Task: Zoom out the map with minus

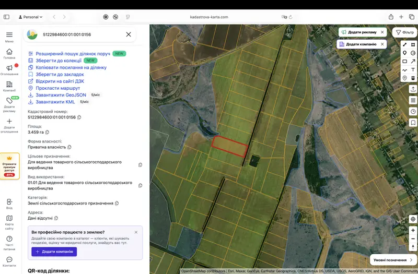Action: pos(413,239)
